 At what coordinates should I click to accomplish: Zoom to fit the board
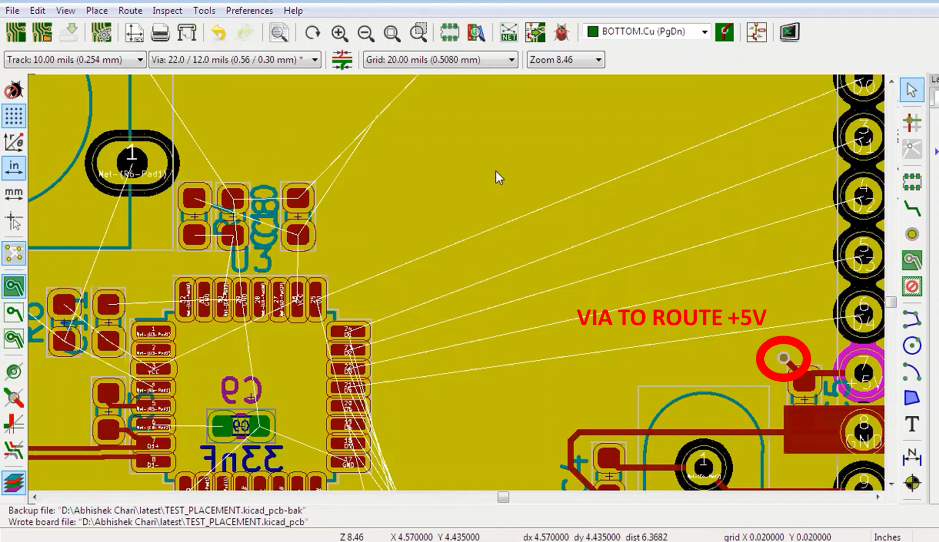[x=392, y=32]
